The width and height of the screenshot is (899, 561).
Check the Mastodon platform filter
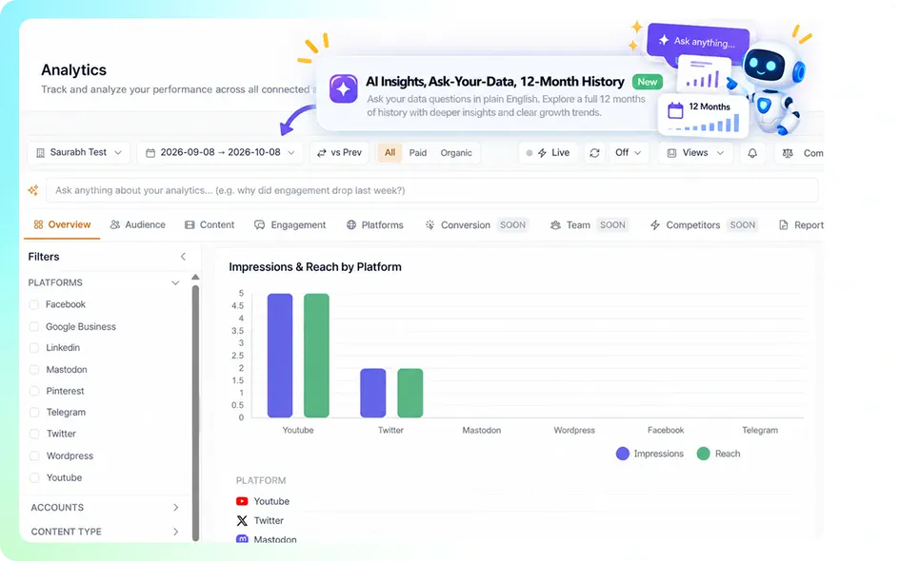pyautogui.click(x=34, y=369)
